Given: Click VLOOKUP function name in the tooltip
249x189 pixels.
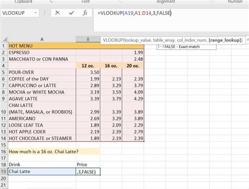Looking at the screenshot, I should (113, 40).
